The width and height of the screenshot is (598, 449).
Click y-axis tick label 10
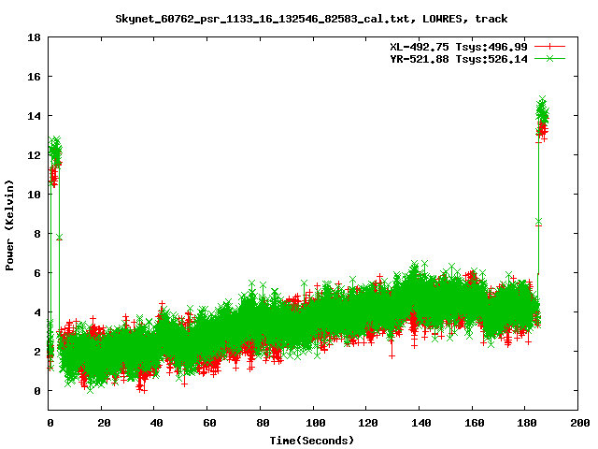[x=35, y=195]
